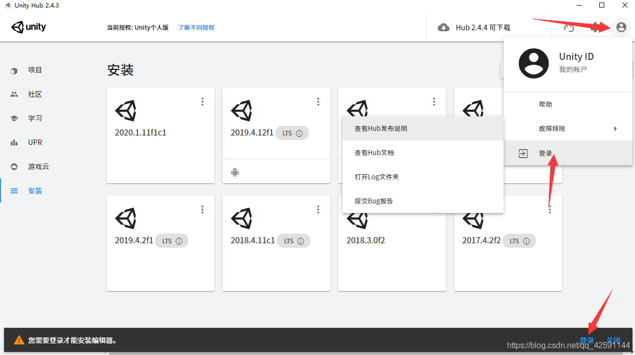This screenshot has width=635, height=355.
Task: Open the 项目 section in the sidebar
Action: 35,70
